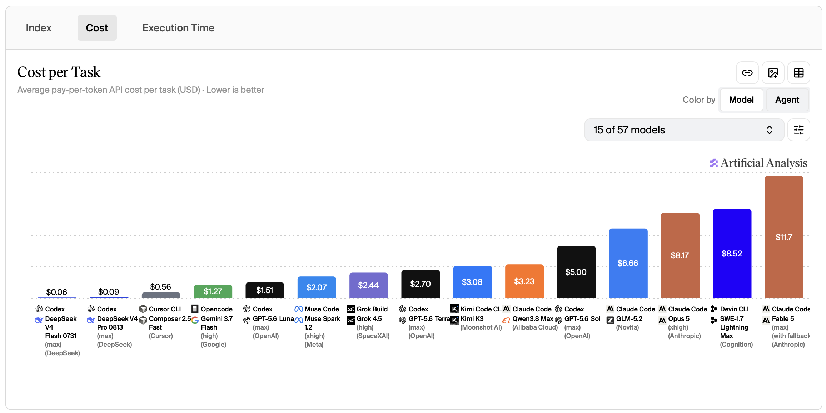Click the Cursor CLI cube icon
The image size is (826, 413).
143,309
